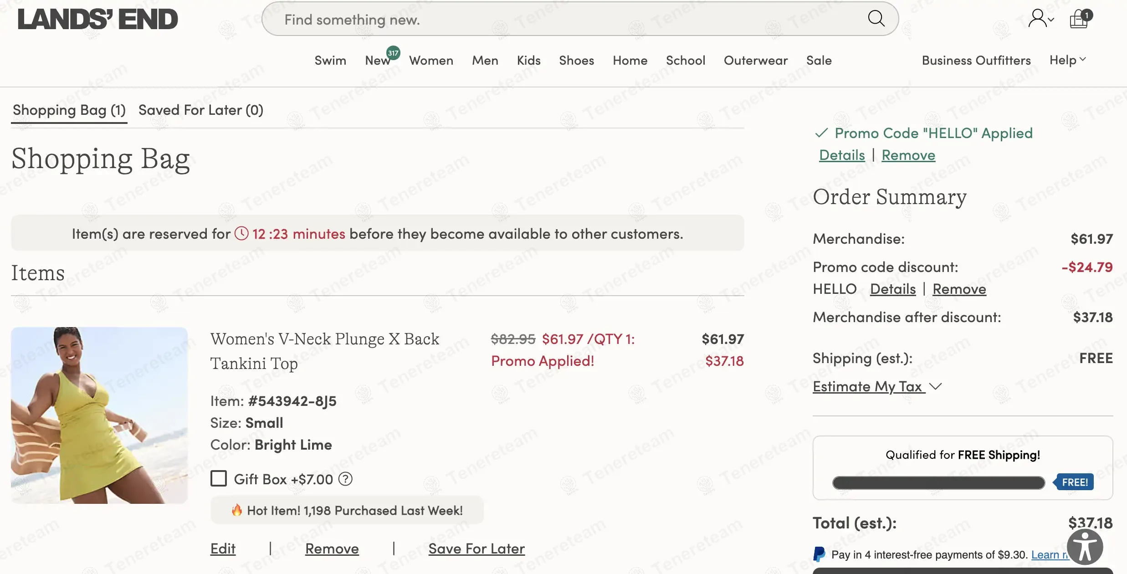Click the hot item flame icon
Screen dimensions: 1127x574
point(237,510)
